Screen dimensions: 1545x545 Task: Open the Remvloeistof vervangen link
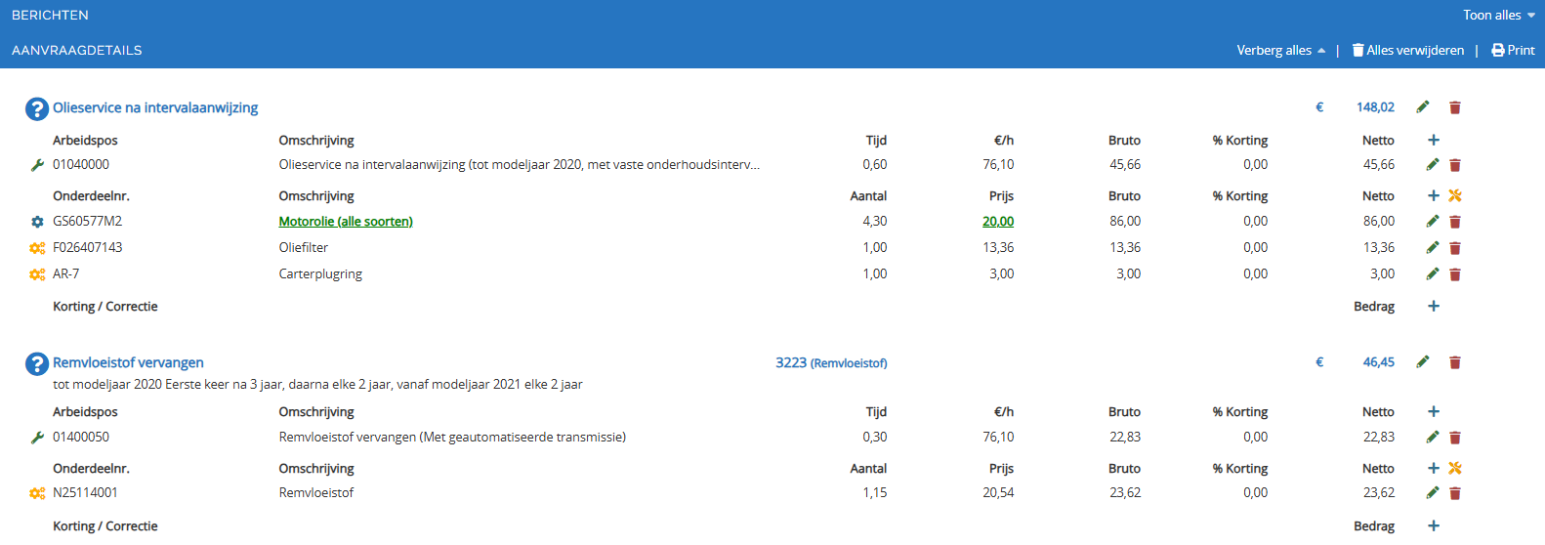(128, 362)
